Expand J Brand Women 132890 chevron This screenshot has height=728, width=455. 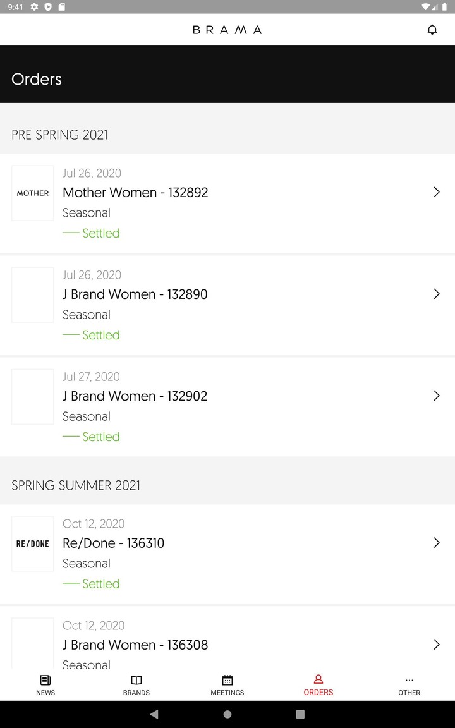[x=436, y=294]
